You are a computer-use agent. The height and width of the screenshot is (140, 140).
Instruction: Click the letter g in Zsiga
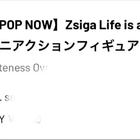coord(84,27)
